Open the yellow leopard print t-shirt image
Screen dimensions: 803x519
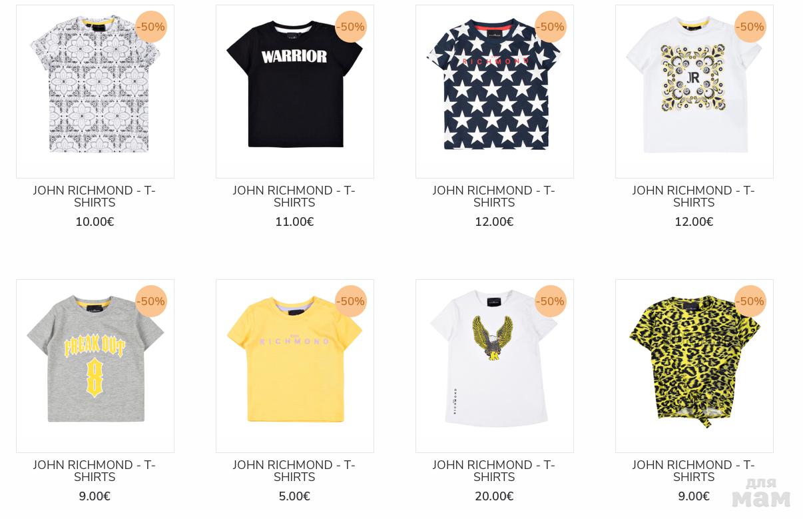[694, 366]
